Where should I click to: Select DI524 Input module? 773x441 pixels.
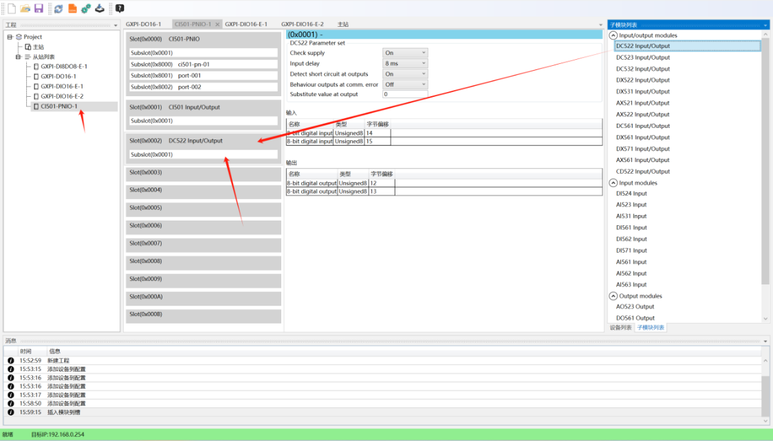tap(631, 194)
